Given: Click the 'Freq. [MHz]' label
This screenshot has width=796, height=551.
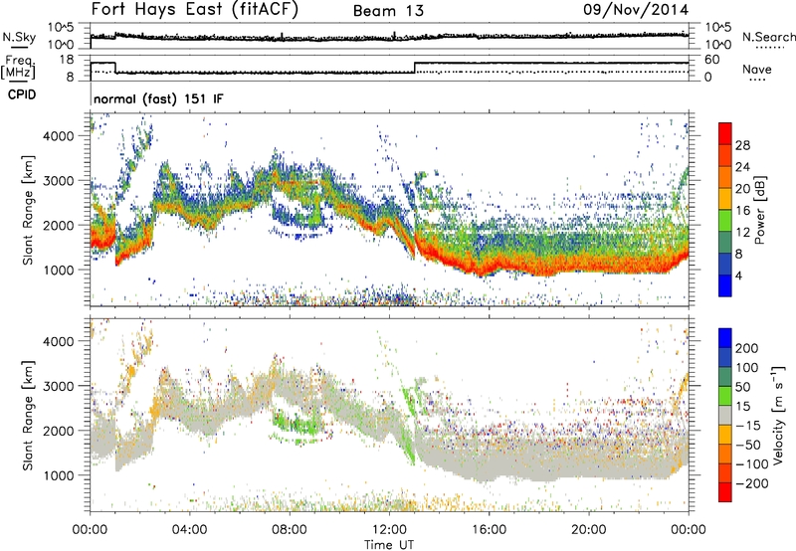Looking at the screenshot, I should click(x=19, y=68).
